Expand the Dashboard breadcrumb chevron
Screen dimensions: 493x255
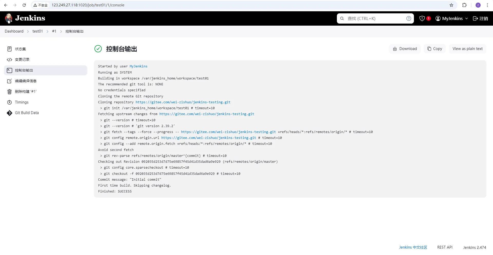pos(28,32)
